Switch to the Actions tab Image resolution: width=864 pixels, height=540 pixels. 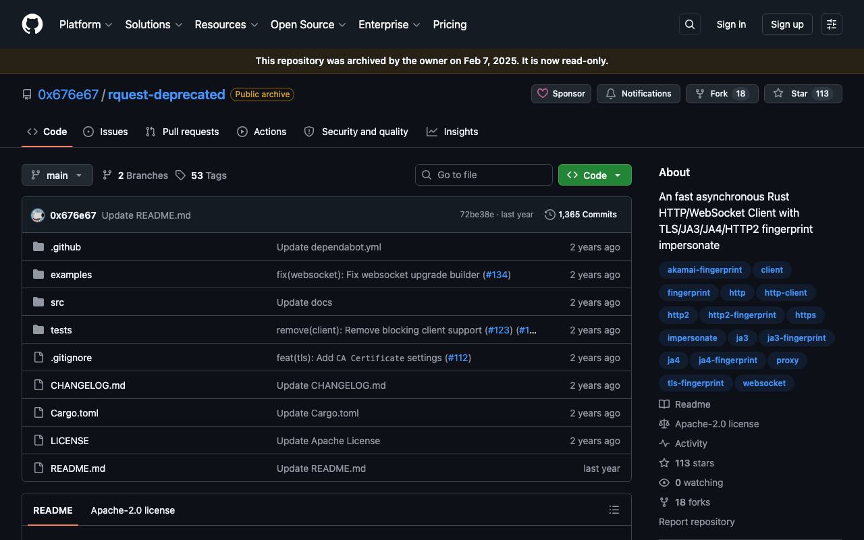pos(262,132)
